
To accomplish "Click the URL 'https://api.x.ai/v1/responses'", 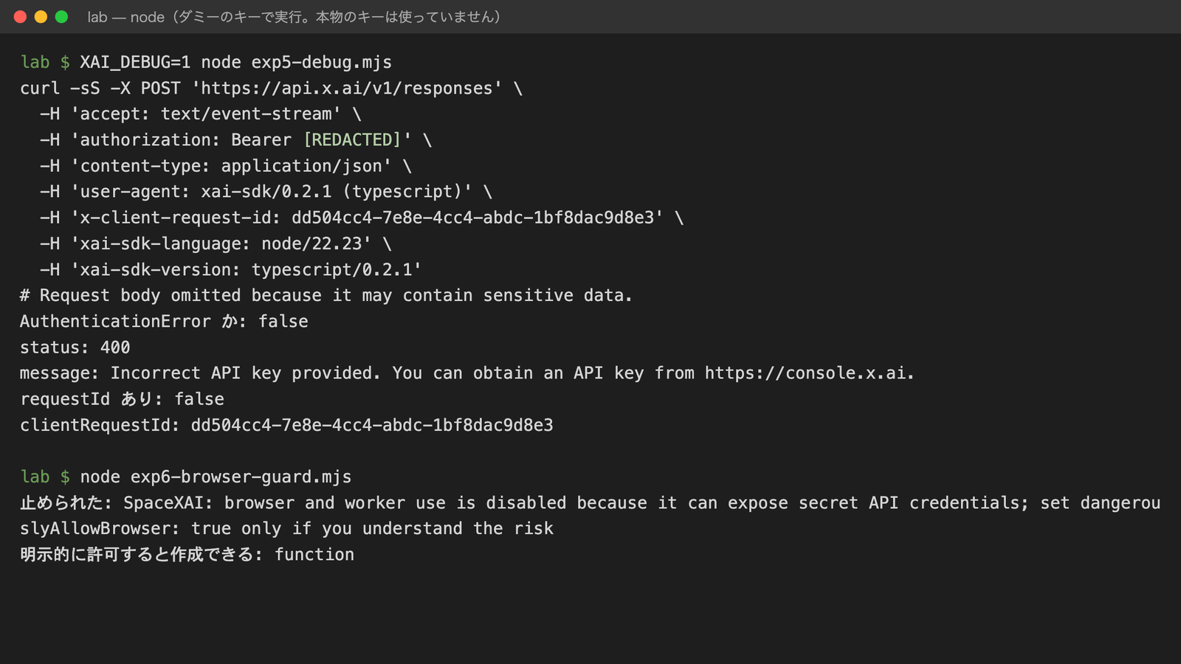I will click(x=346, y=88).
